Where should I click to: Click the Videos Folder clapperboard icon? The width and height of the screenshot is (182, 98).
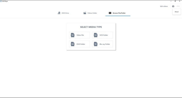[85, 13]
